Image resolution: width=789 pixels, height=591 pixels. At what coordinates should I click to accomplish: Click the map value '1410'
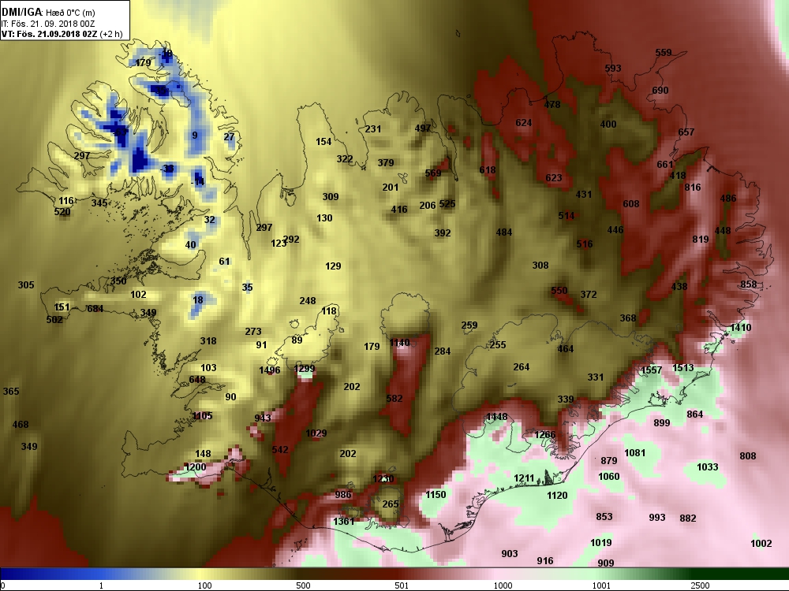pos(741,328)
